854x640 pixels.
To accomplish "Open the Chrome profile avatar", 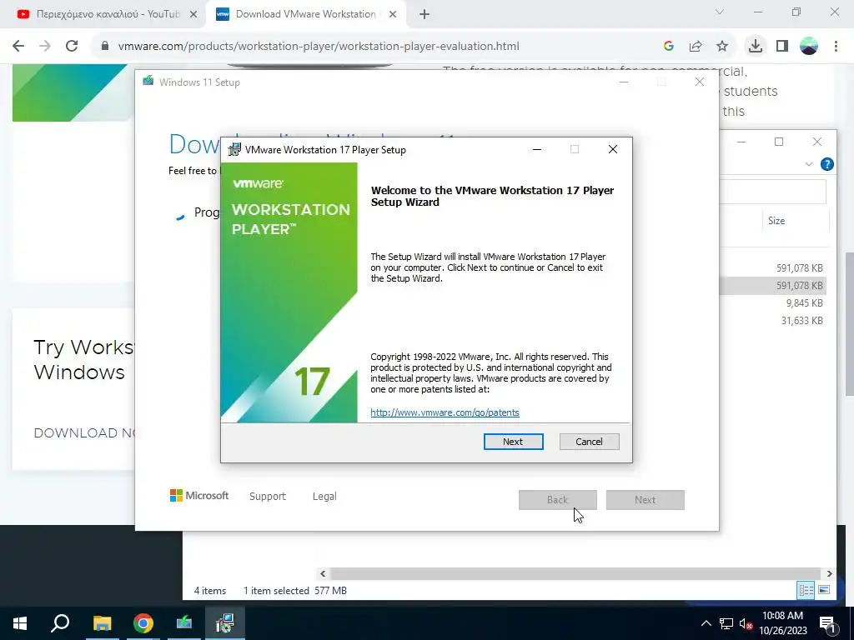I will 809,47.
